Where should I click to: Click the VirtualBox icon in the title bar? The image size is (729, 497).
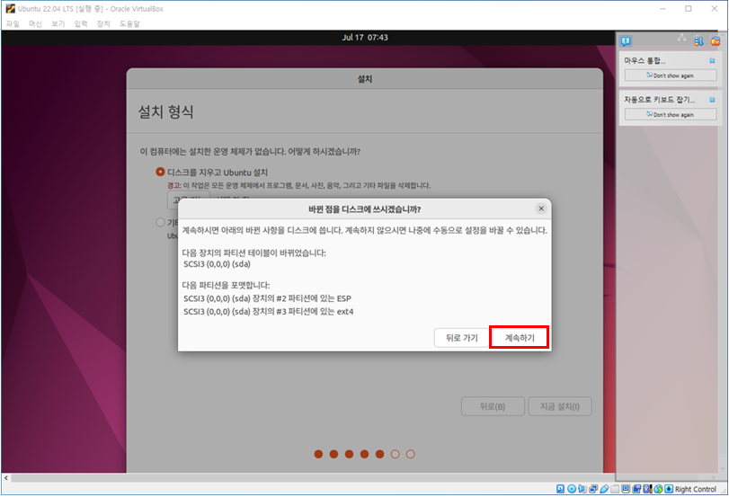coord(10,8)
